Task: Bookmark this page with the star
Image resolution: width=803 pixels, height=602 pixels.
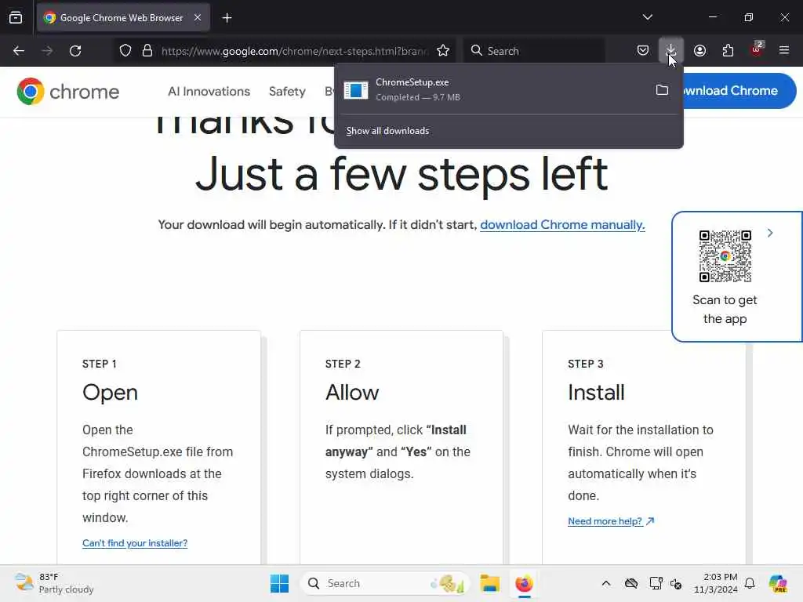Action: (443, 51)
